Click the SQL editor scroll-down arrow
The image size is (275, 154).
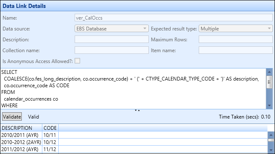pos(270,106)
